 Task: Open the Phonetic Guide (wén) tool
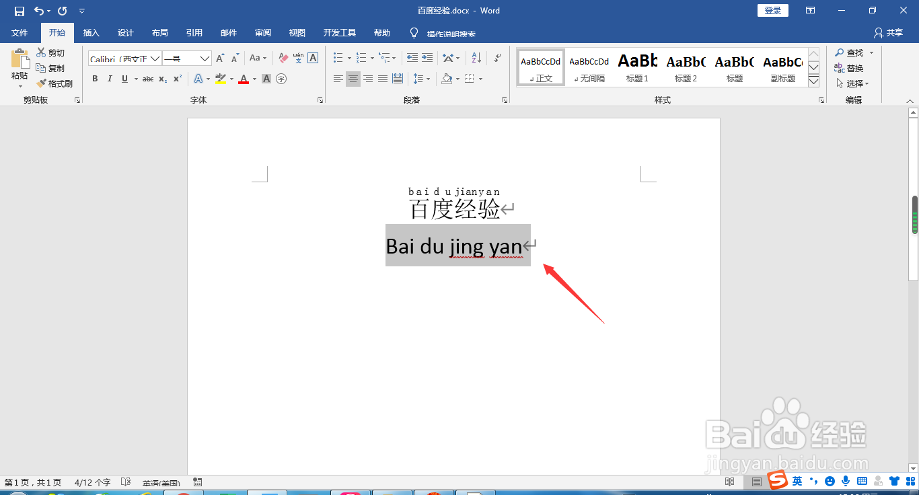point(298,59)
